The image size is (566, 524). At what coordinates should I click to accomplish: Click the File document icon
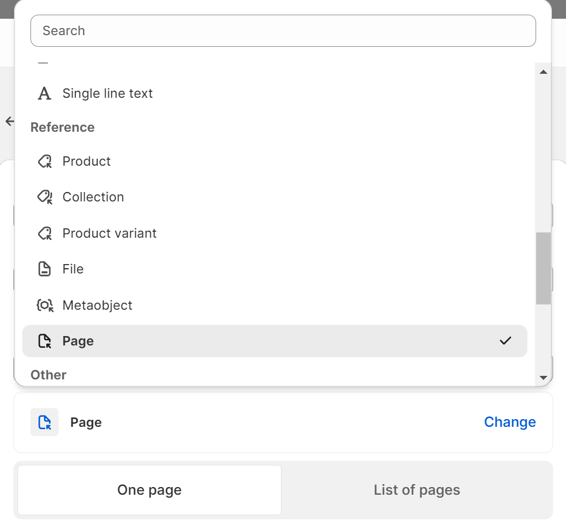(44, 269)
